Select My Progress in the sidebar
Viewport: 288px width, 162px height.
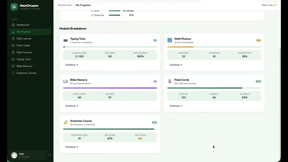click(30, 32)
